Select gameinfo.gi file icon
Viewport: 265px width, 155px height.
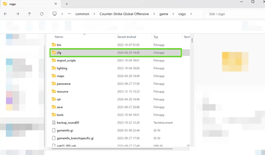tap(54, 130)
